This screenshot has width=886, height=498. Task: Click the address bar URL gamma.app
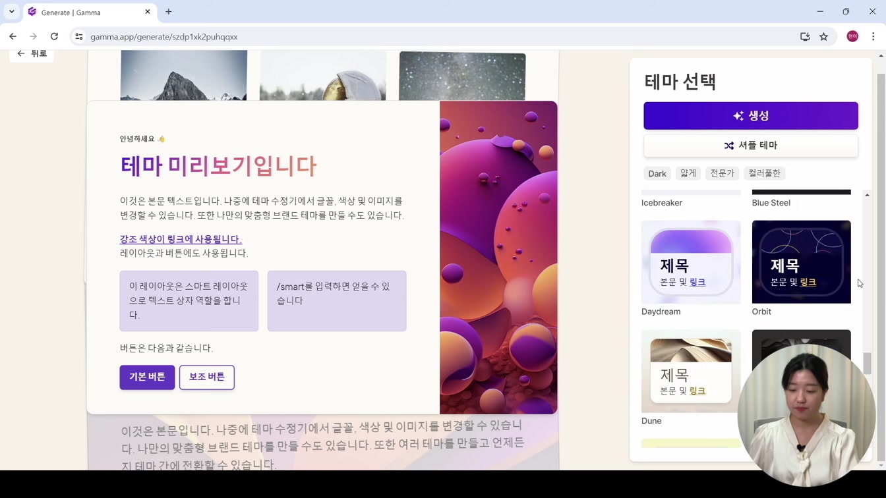[164, 37]
